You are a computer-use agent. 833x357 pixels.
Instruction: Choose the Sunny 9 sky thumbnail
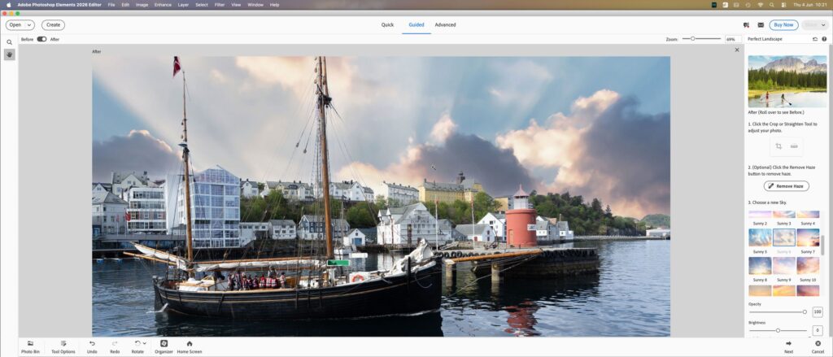pyautogui.click(x=783, y=266)
